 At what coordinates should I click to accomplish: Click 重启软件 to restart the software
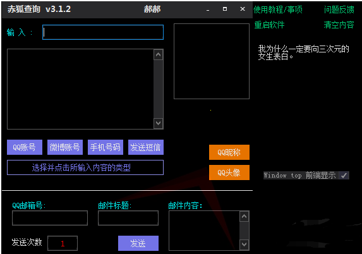pyautogui.click(x=269, y=25)
